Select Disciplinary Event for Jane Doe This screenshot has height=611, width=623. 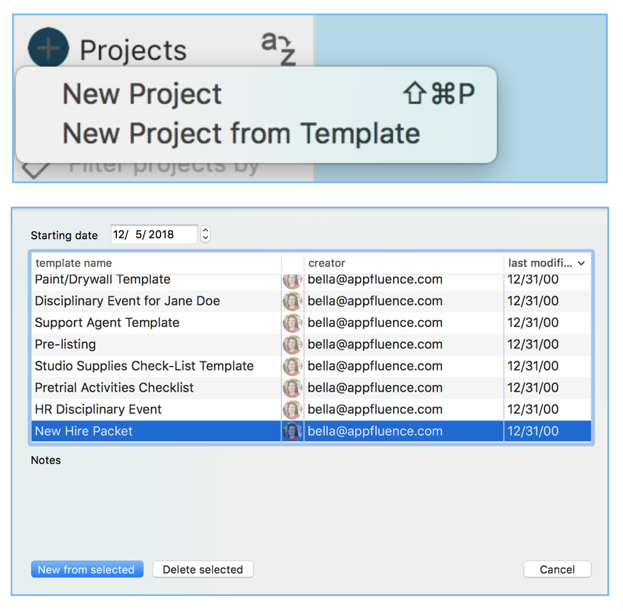pos(127,301)
